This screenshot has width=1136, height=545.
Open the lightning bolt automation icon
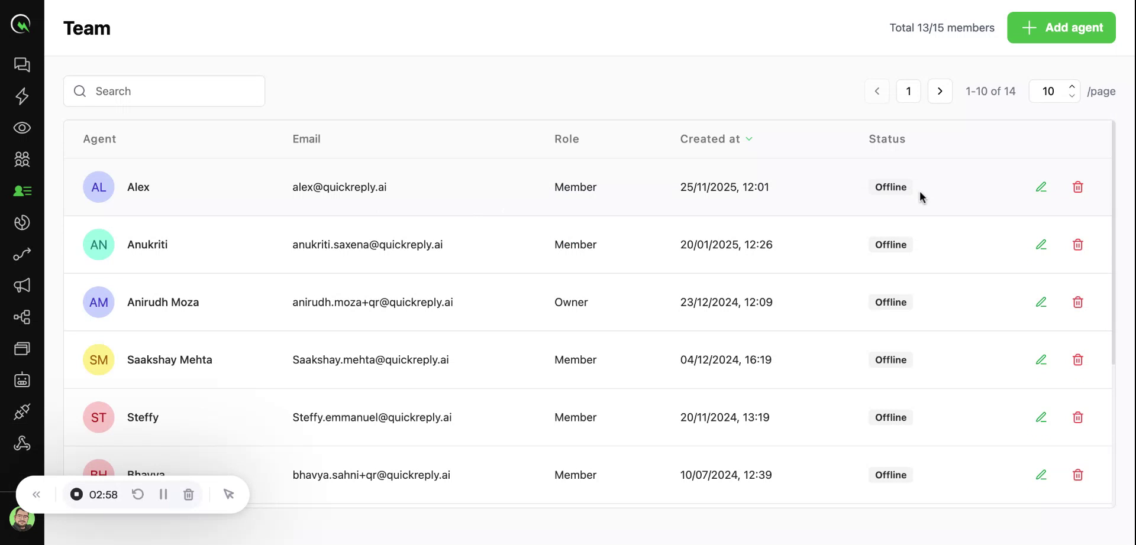click(x=22, y=96)
